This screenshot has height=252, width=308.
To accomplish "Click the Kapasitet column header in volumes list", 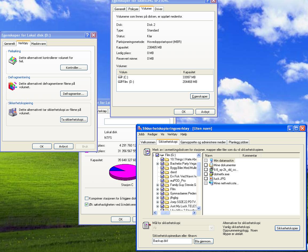I will 196,72.
